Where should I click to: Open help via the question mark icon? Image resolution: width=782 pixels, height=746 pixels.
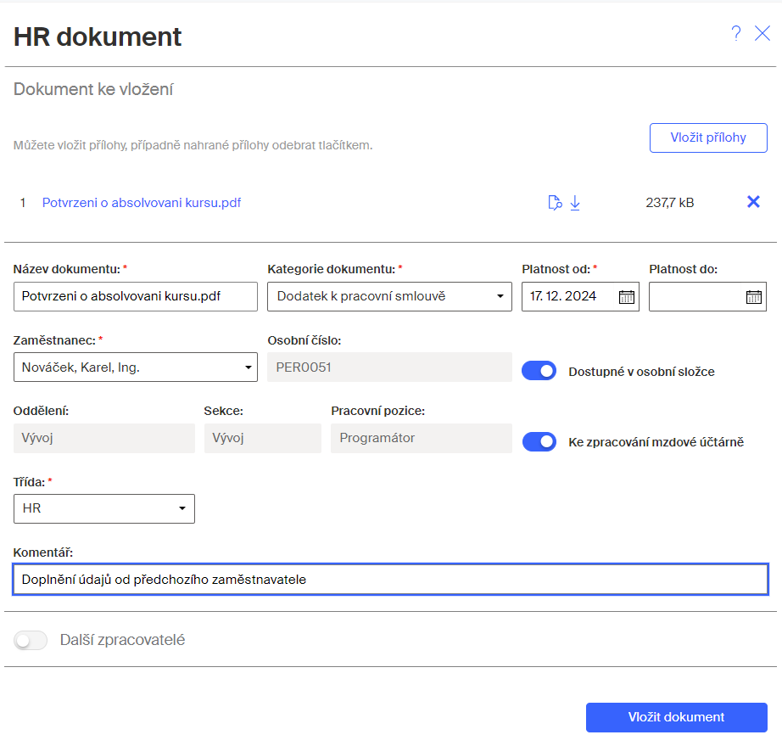[736, 33]
